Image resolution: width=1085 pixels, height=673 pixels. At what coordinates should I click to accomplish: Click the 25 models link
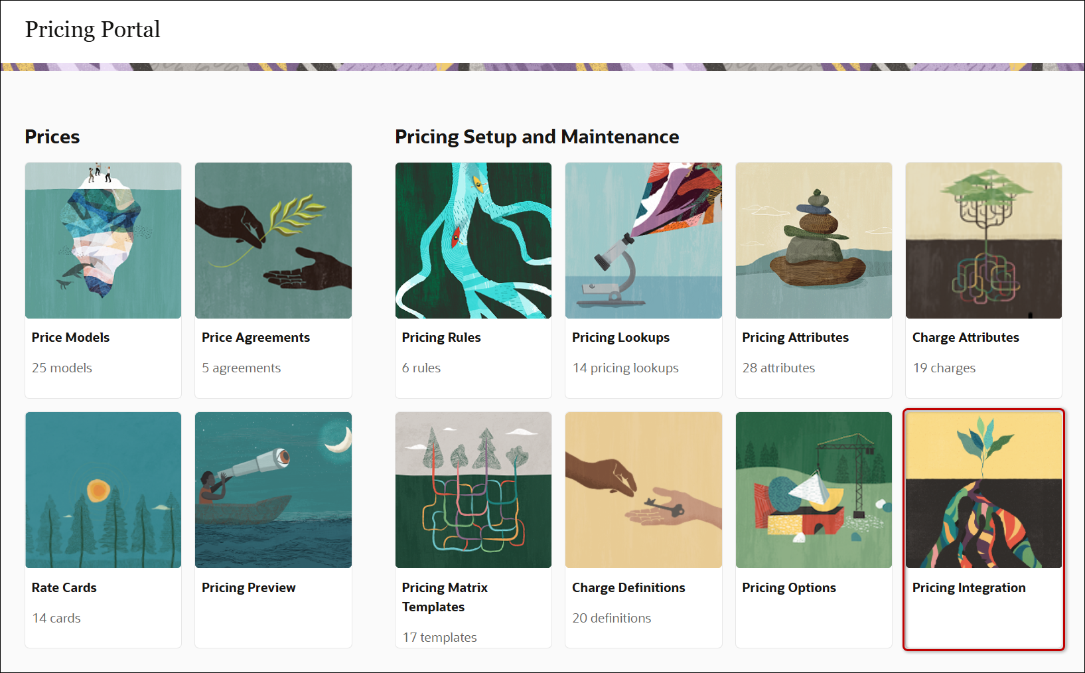(62, 368)
